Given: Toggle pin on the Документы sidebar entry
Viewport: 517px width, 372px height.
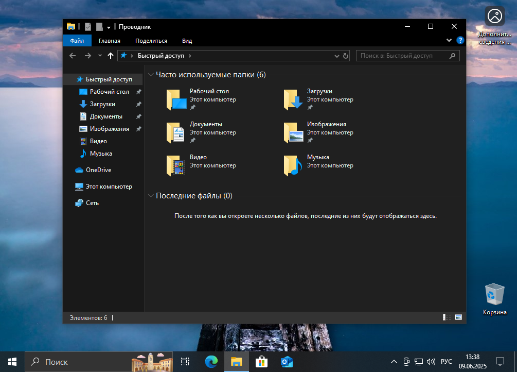Looking at the screenshot, I should coord(138,116).
